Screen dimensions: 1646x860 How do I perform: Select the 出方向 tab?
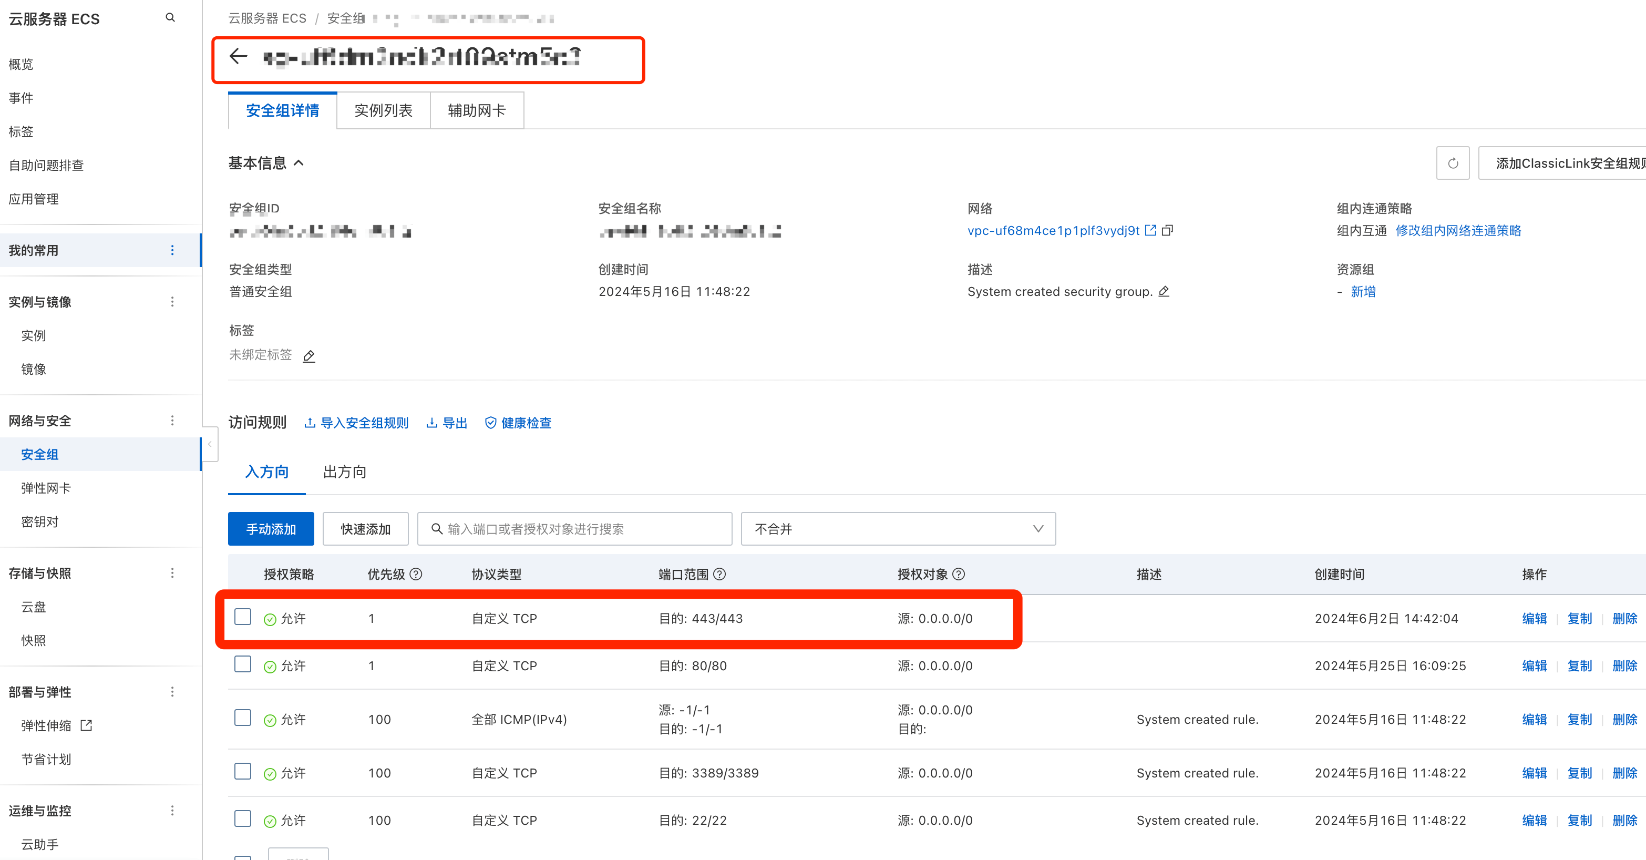pos(344,472)
